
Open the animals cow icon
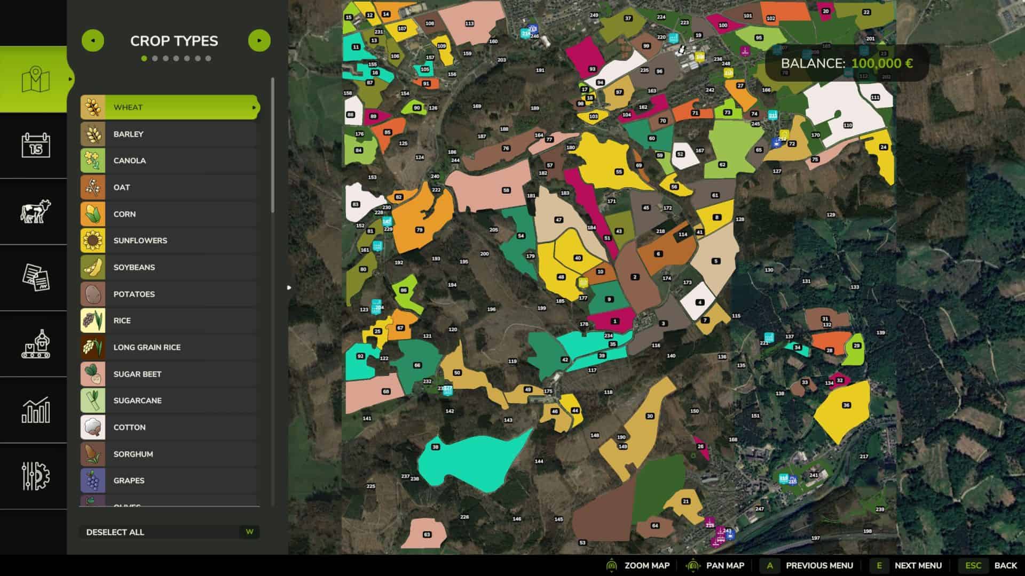35,211
